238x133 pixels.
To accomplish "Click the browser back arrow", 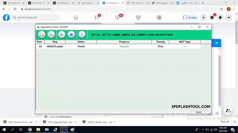I will click(4, 9).
